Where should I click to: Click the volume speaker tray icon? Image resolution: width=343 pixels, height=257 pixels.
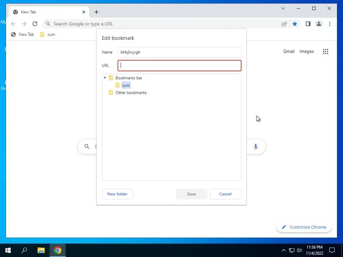(x=299, y=250)
